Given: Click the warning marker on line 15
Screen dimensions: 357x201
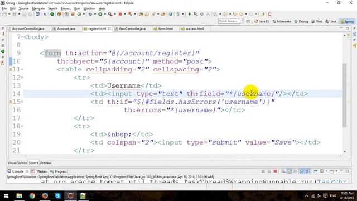Looking at the screenshot, I should [x=11, y=102].
